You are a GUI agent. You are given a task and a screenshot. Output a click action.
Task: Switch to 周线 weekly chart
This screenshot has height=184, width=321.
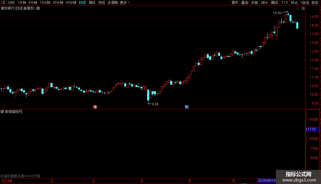click(92, 3)
